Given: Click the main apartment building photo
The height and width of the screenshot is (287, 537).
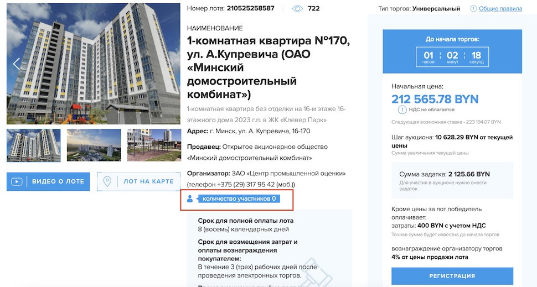Looking at the screenshot, I should [94, 64].
